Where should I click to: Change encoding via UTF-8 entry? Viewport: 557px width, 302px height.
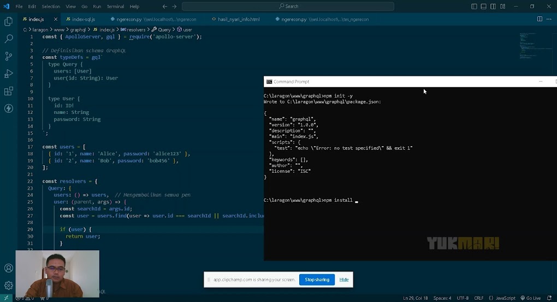pyautogui.click(x=463, y=298)
